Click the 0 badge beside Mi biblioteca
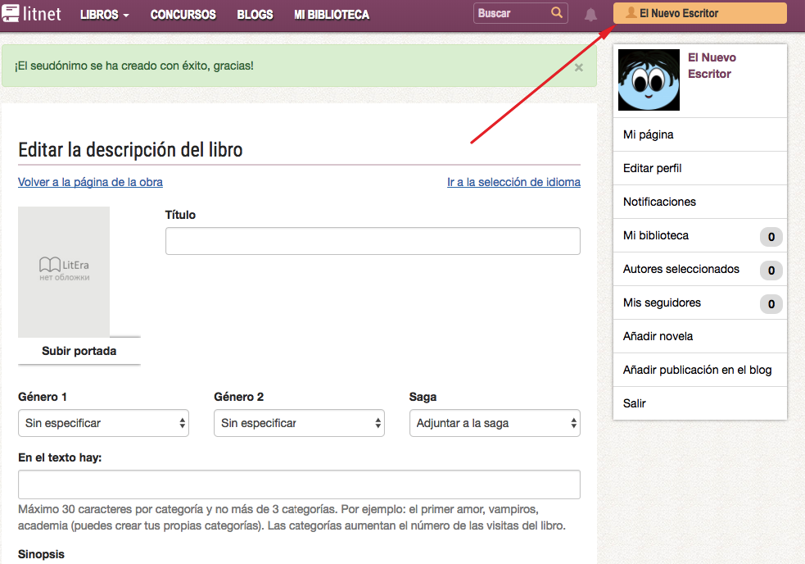 pyautogui.click(x=771, y=237)
